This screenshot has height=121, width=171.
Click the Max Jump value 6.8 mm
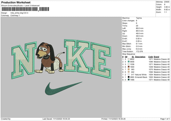139,49
